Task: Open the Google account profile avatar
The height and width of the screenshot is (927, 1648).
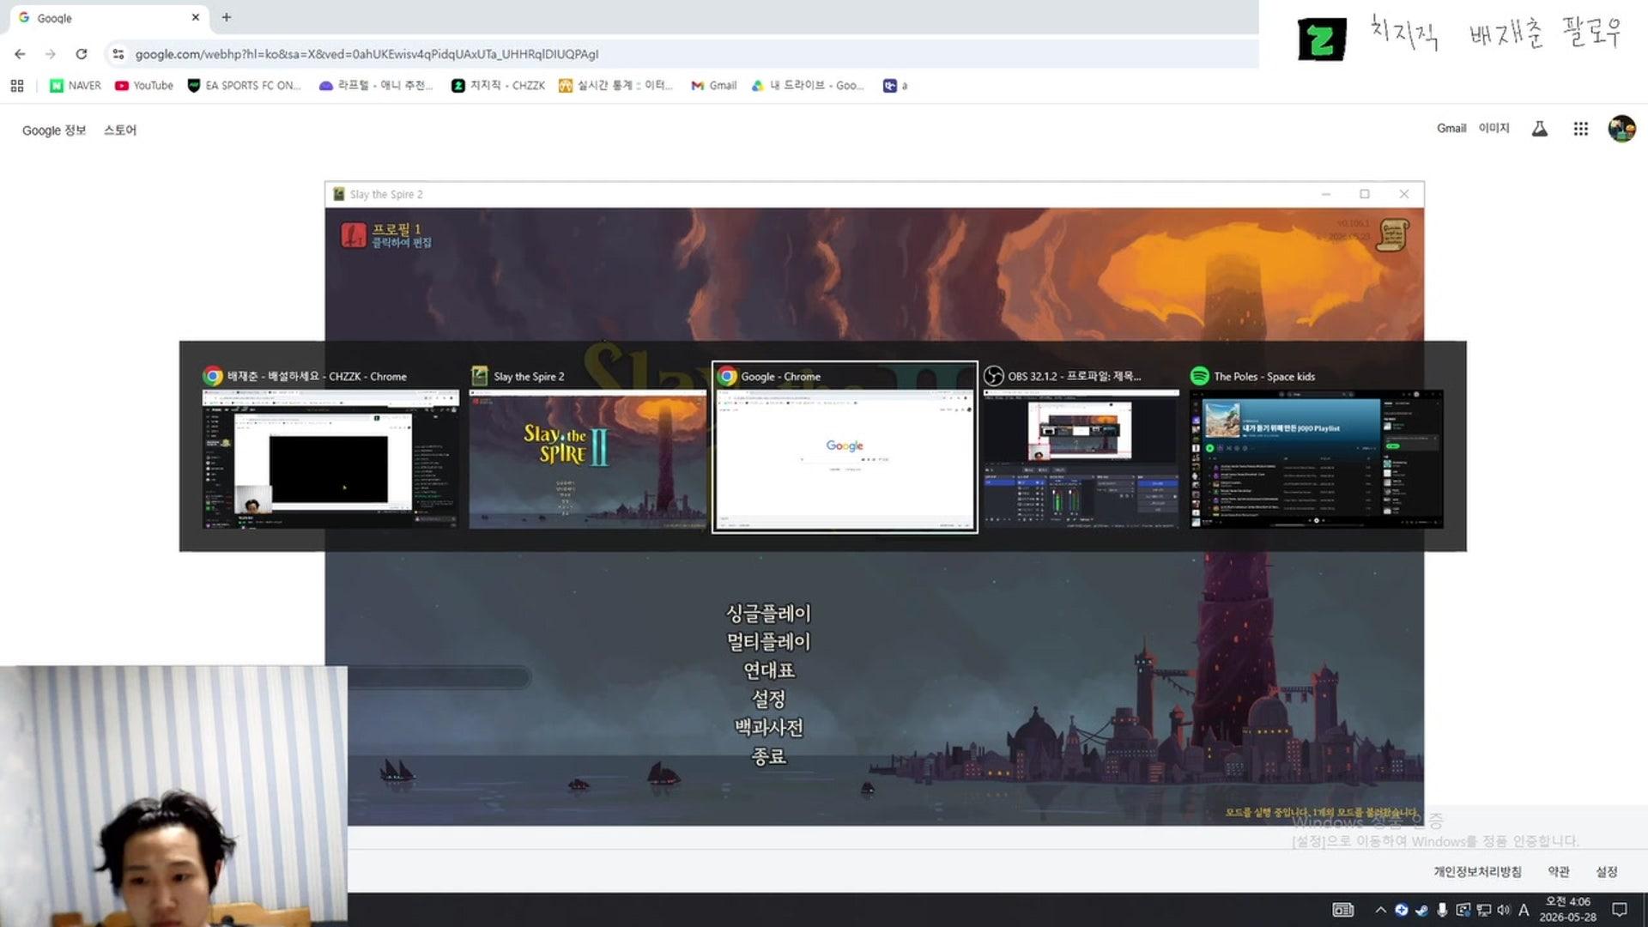Action: click(x=1621, y=129)
